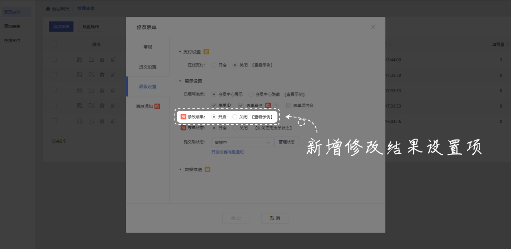Open the 如何使用表单状态 help link
Viewport: 511px width, 249px height.
pos(273,128)
